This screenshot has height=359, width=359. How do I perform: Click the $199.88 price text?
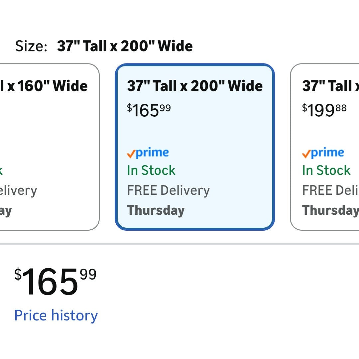point(324,110)
